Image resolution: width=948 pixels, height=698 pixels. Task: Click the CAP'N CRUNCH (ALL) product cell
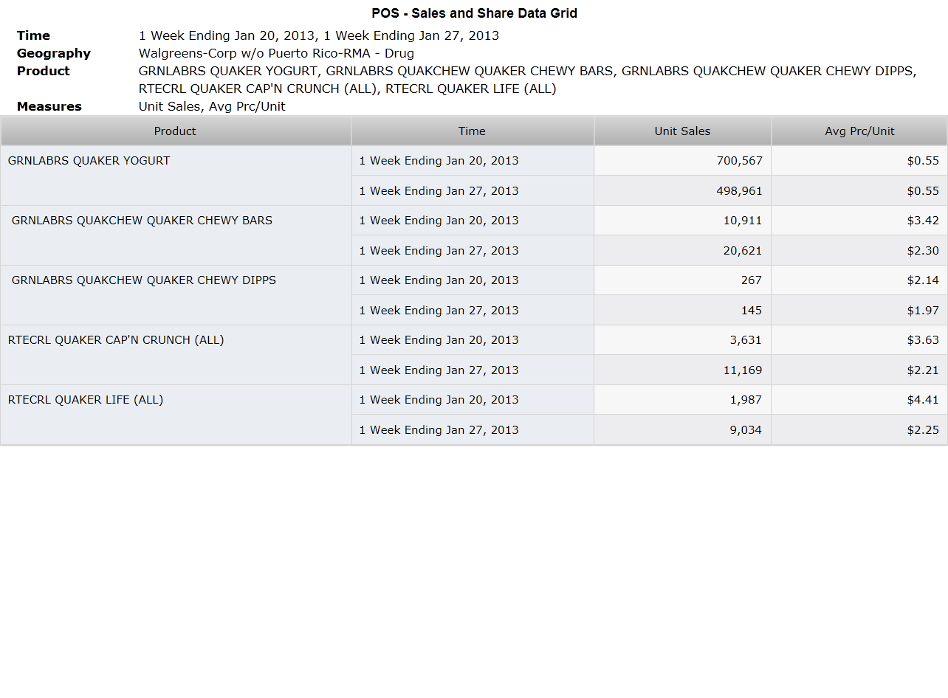(x=176, y=355)
